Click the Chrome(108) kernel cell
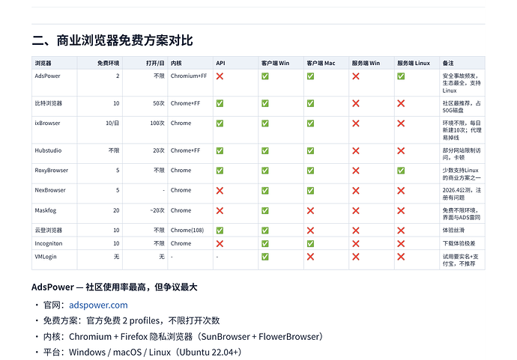517x360 pixels. tap(190, 231)
